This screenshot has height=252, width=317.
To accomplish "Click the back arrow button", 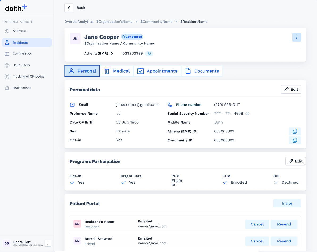I will pos(69,8).
